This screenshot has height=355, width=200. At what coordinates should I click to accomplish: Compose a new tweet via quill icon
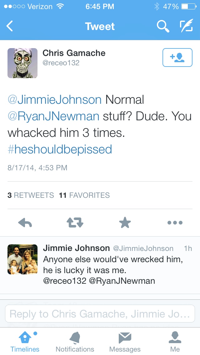(x=187, y=26)
